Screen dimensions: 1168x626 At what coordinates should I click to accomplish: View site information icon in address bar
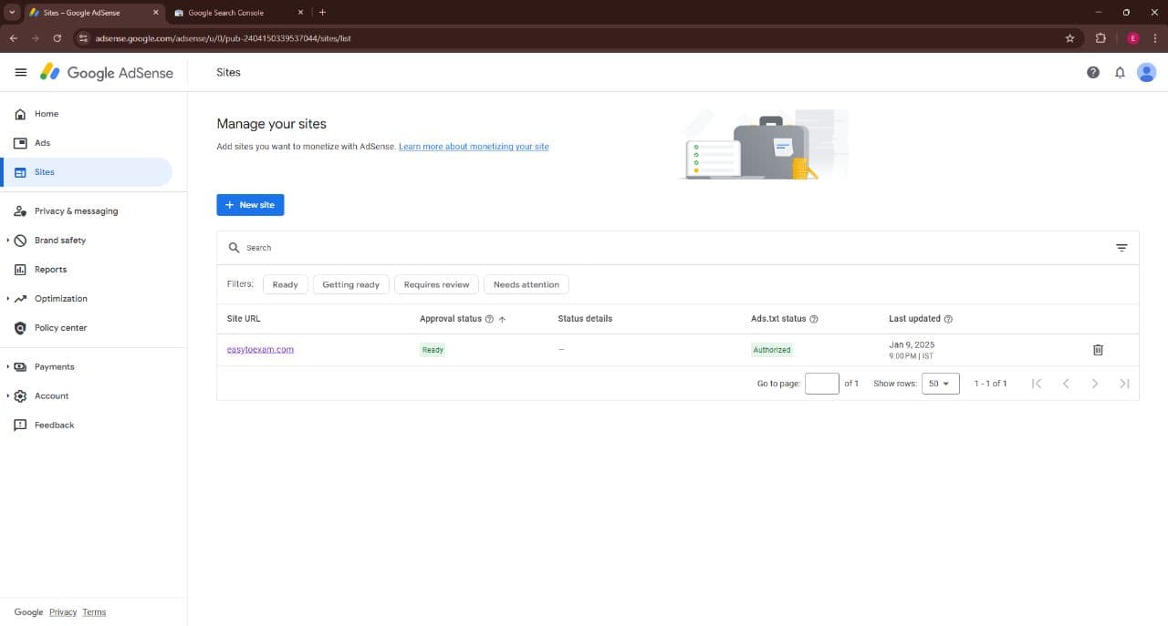click(x=83, y=38)
